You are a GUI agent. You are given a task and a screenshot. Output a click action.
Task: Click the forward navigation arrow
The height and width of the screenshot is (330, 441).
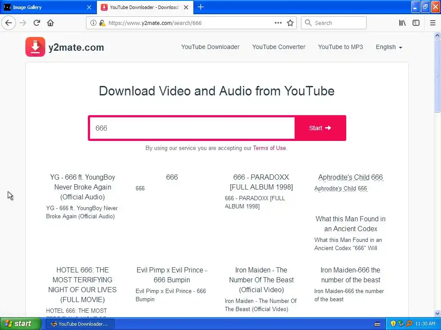[x=23, y=23]
